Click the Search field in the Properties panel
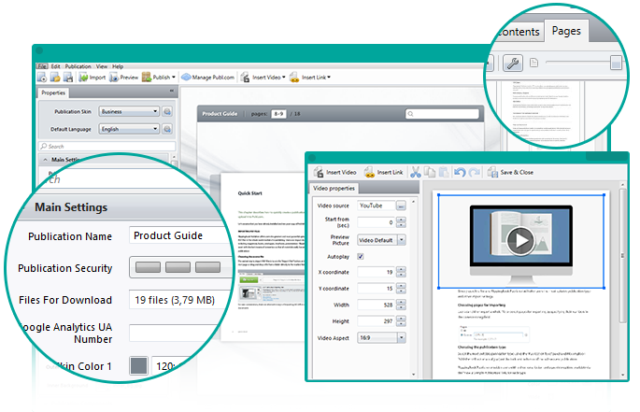The width and height of the screenshot is (640, 412). click(x=107, y=146)
